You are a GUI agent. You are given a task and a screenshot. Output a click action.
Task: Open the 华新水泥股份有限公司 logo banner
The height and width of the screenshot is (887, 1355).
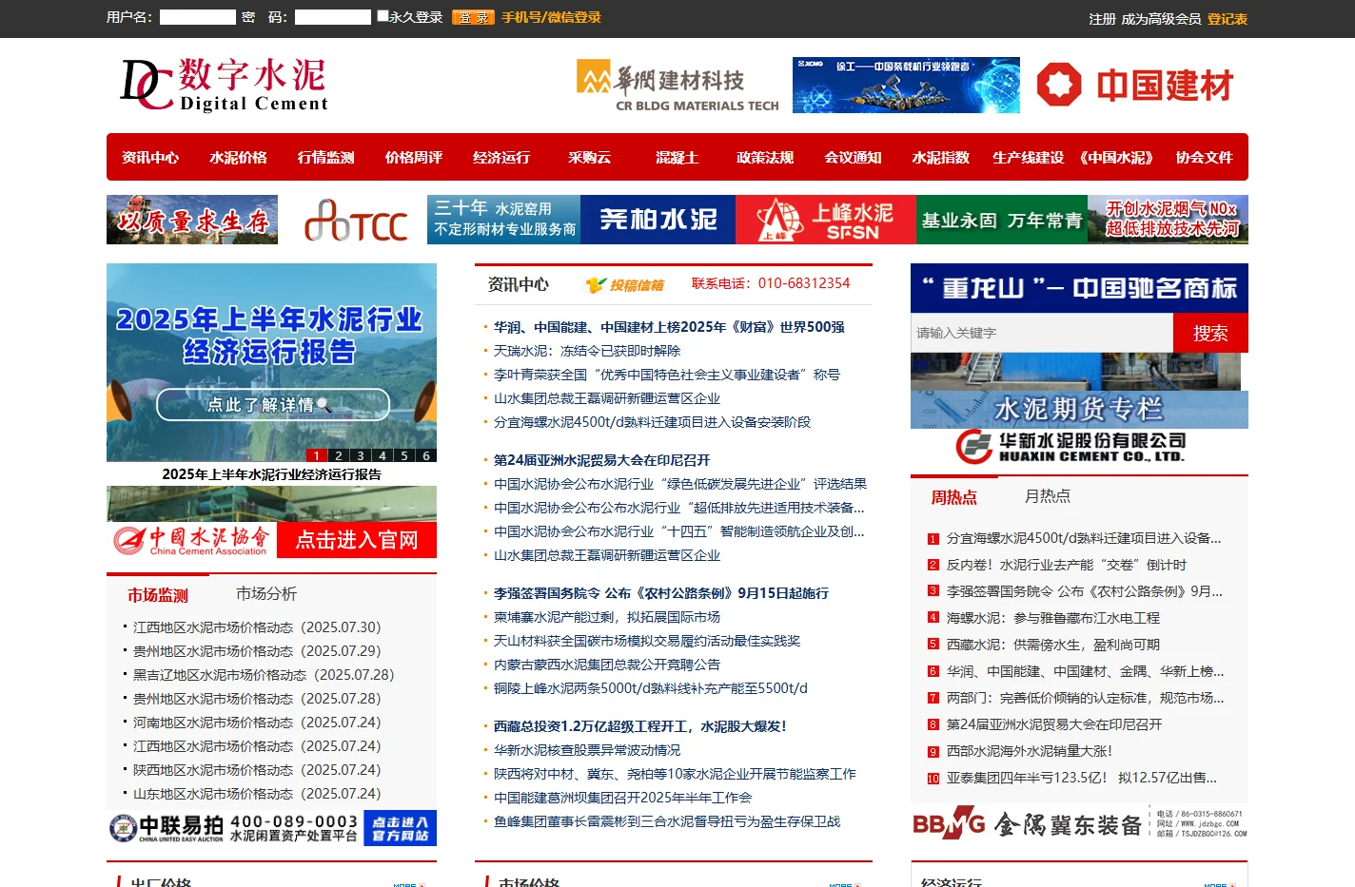pos(1079,445)
